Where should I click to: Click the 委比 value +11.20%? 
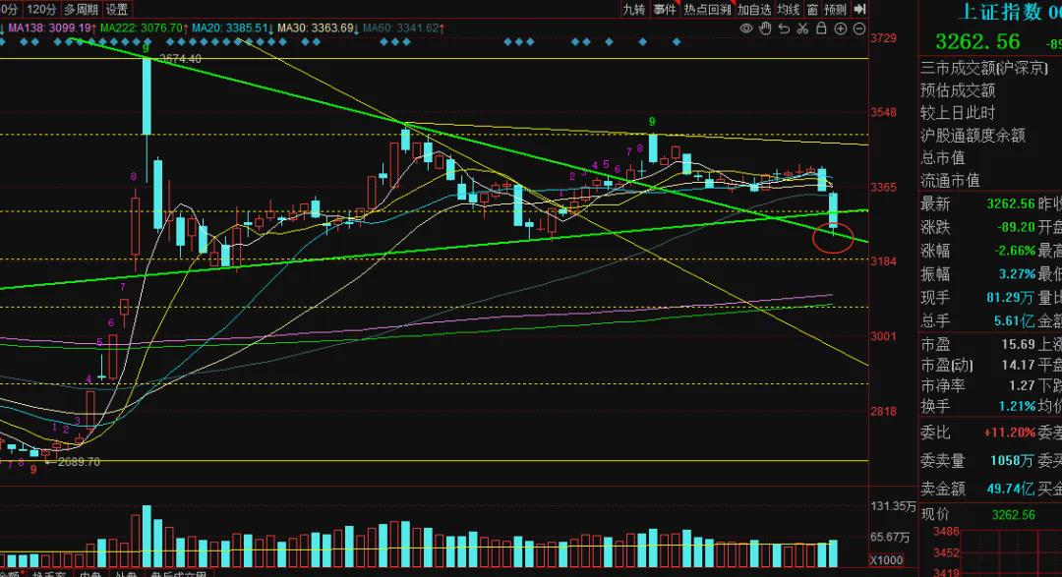[x=1009, y=433]
